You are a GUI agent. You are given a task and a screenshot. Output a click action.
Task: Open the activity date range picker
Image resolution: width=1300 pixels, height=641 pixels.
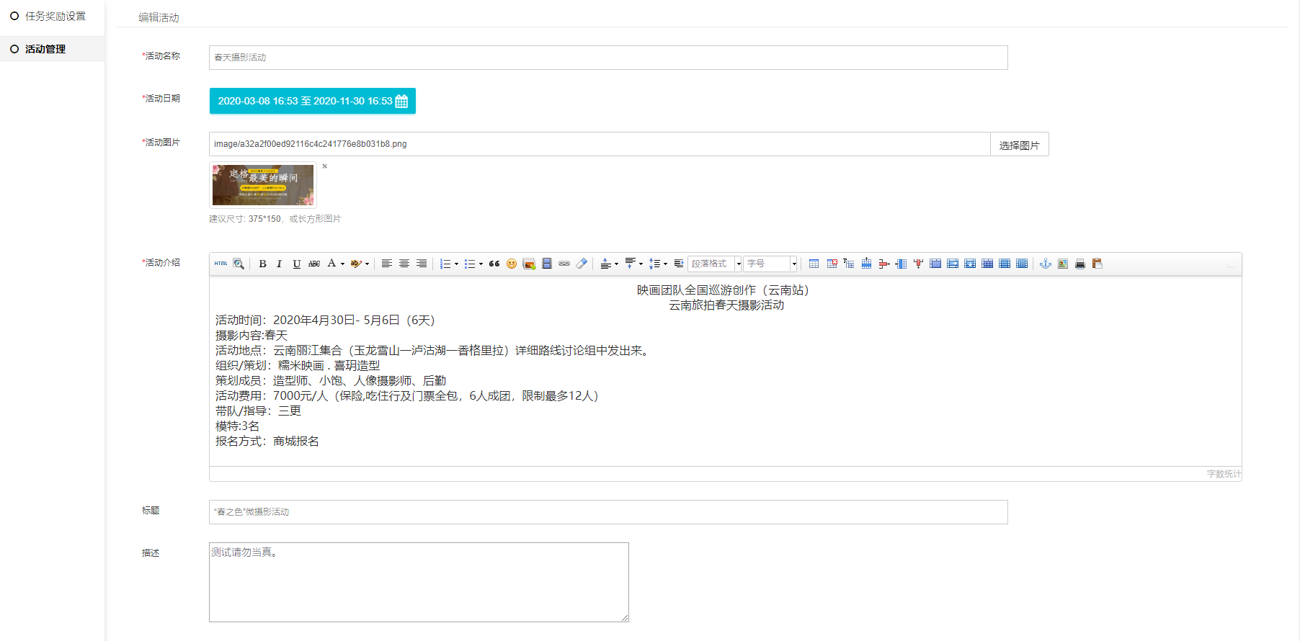click(x=313, y=101)
